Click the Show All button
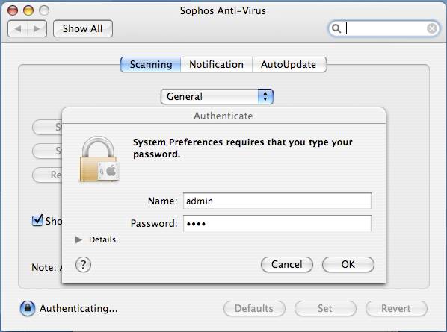447x332 pixels. (x=83, y=29)
